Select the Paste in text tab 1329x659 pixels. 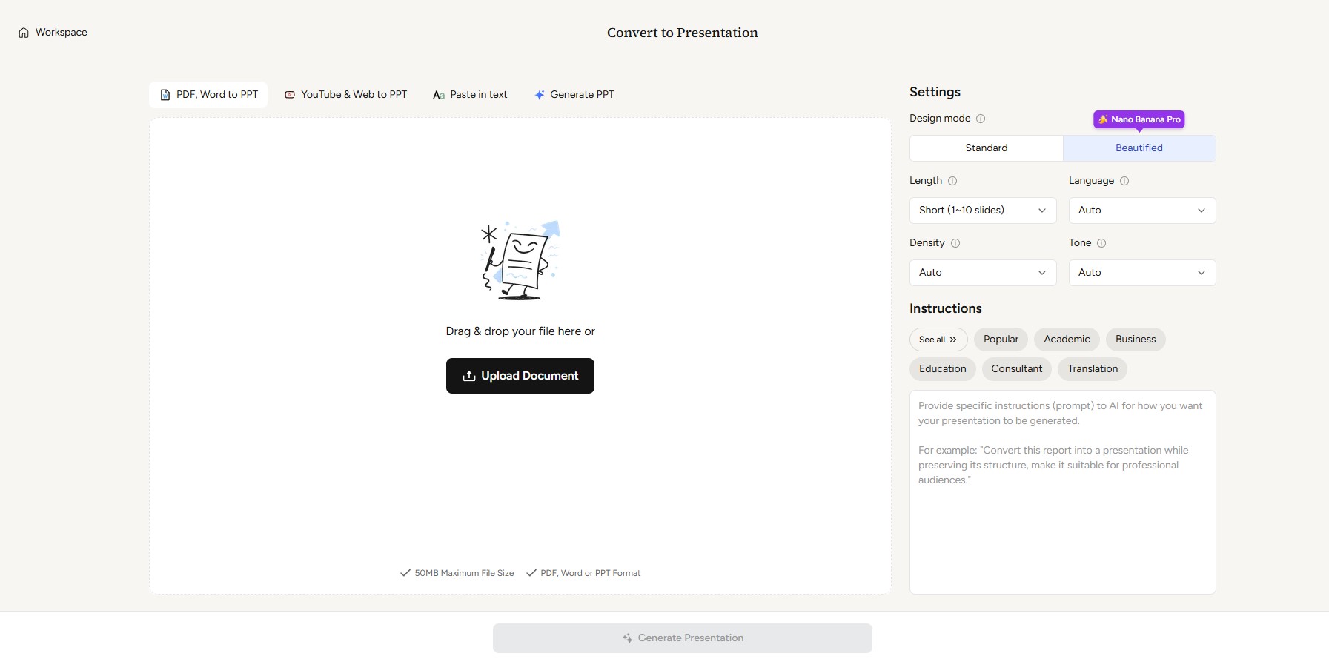(x=470, y=95)
